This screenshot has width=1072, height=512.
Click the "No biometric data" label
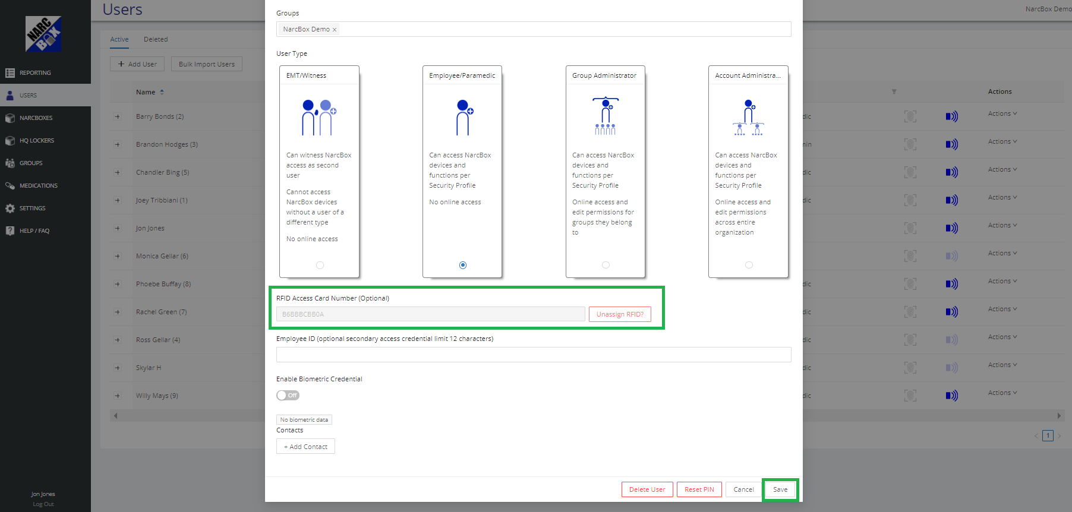click(x=304, y=420)
